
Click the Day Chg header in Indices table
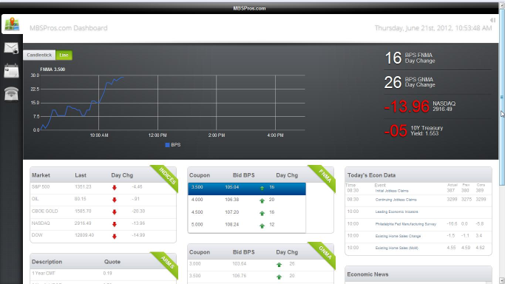[x=122, y=175]
